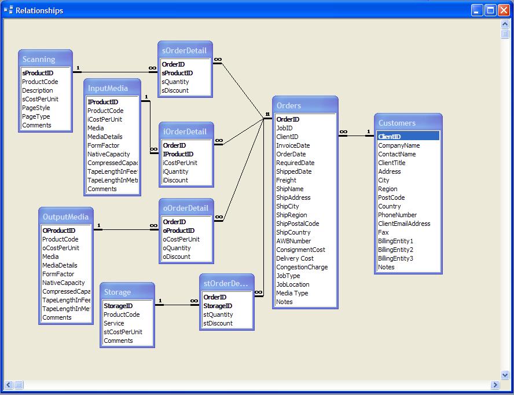
Task: Select the stOrderDe... table header
Action: point(226,283)
